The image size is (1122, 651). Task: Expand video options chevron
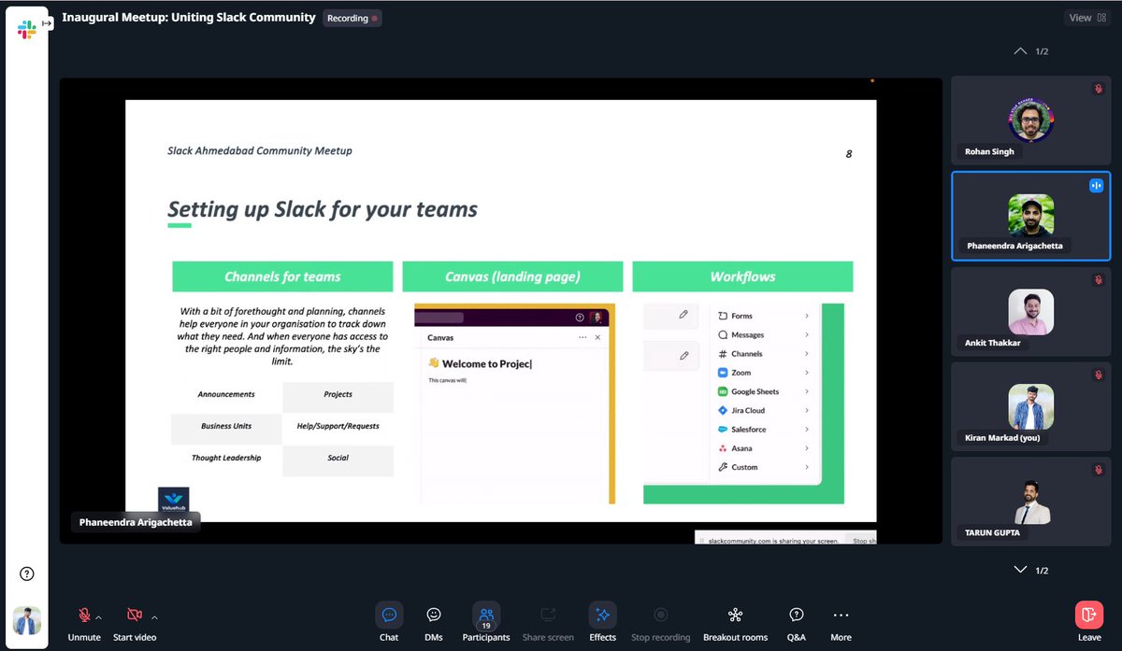[154, 616]
